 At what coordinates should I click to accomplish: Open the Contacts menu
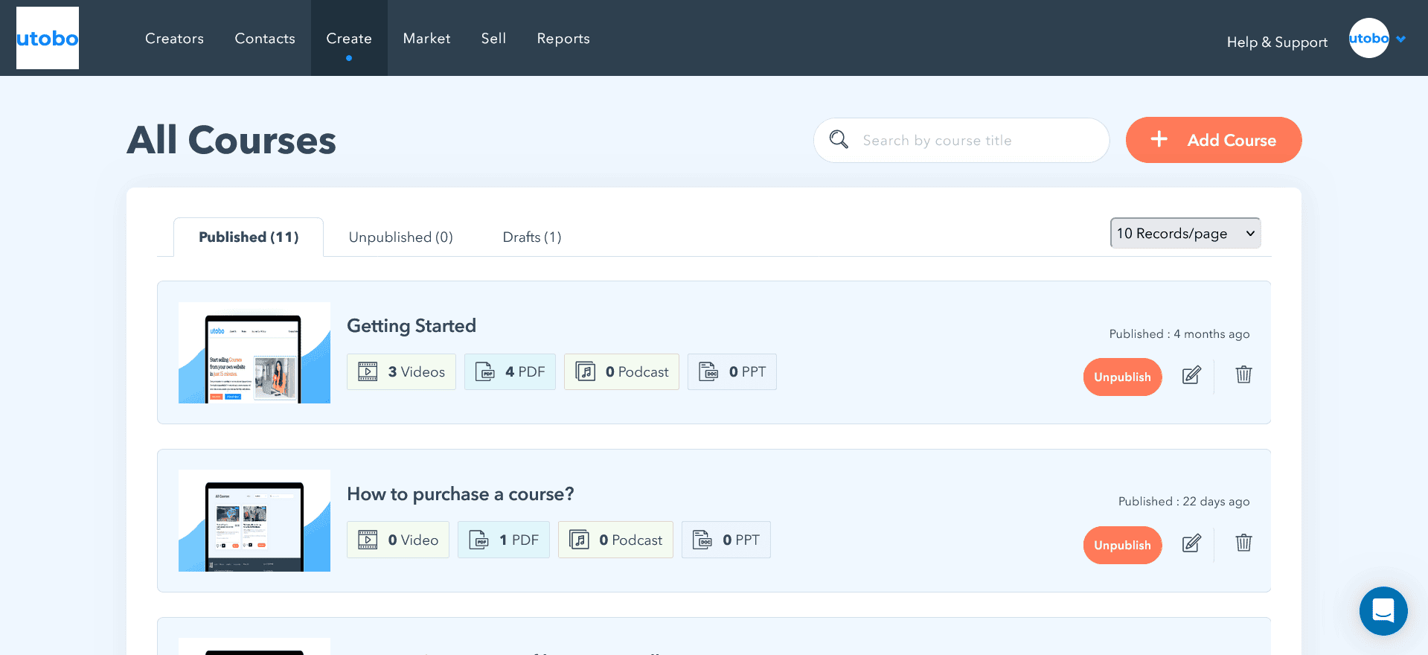point(265,39)
